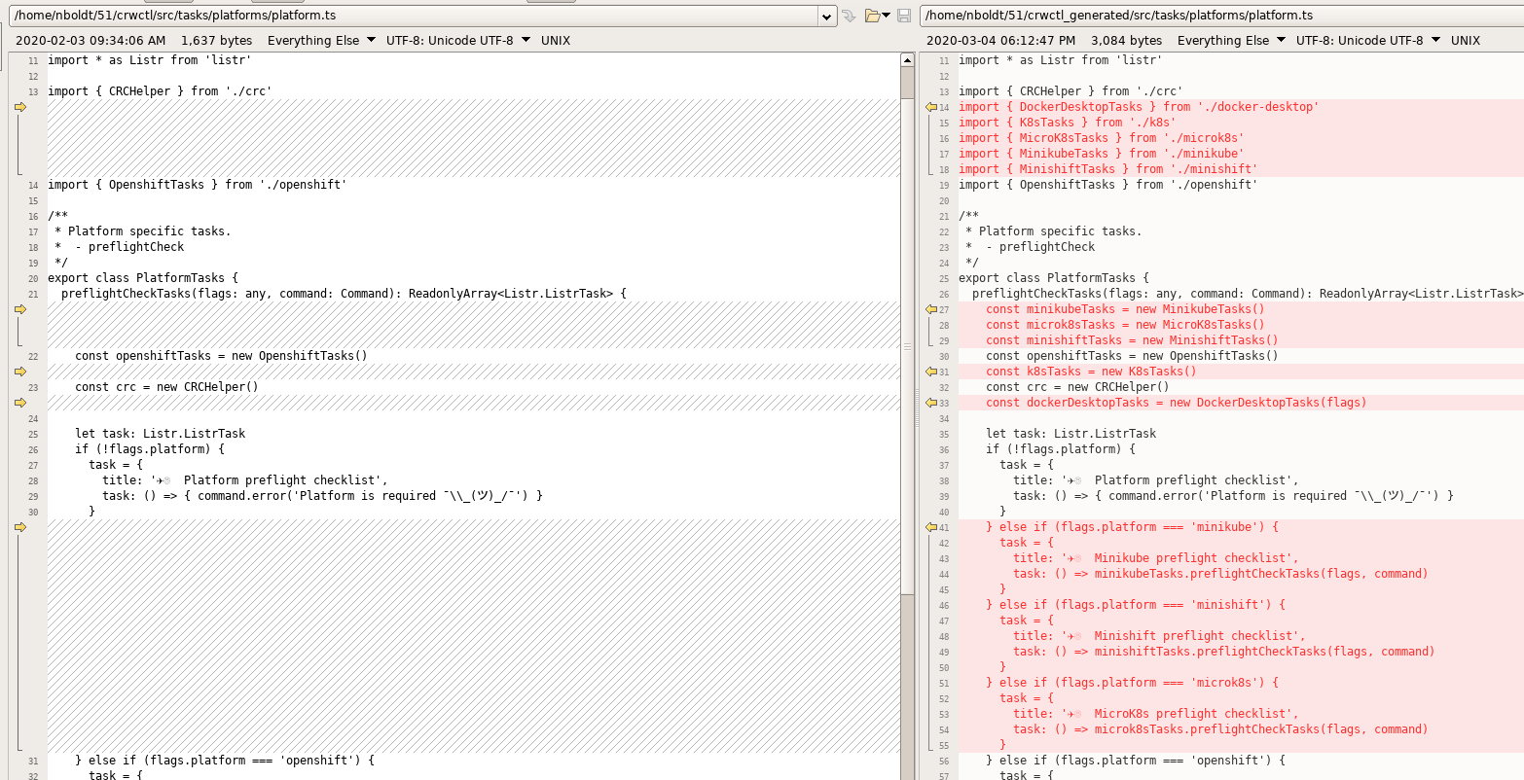
Task: Click copy-to-left arrow at right line 27
Action: click(931, 309)
